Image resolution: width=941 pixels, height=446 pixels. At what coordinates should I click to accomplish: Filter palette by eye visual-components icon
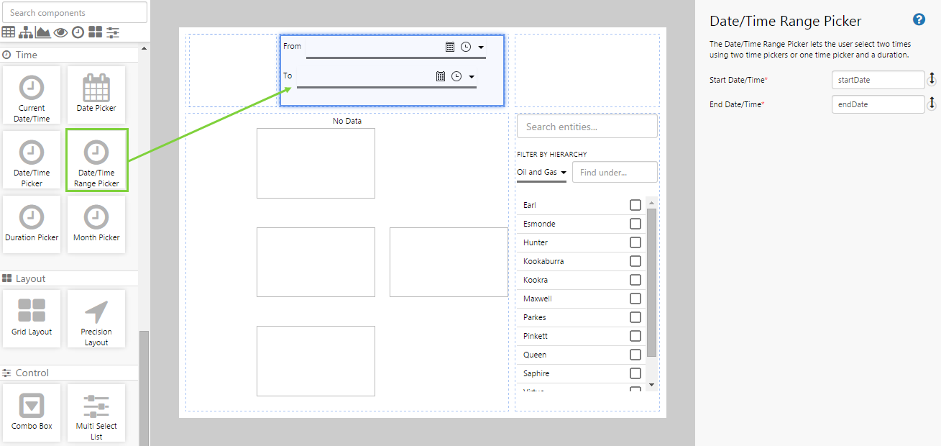(61, 32)
